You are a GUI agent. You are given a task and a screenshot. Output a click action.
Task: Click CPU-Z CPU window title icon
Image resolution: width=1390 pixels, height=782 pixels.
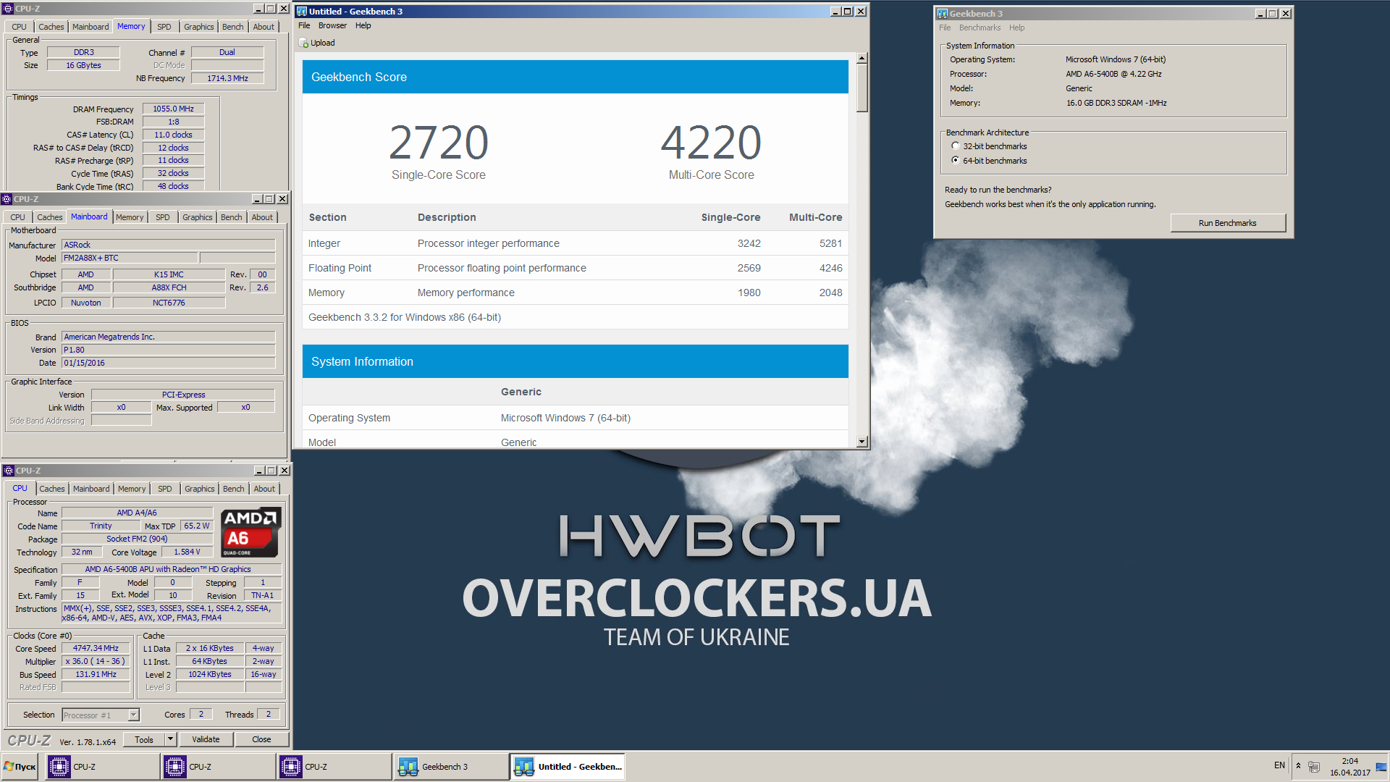[9, 471]
